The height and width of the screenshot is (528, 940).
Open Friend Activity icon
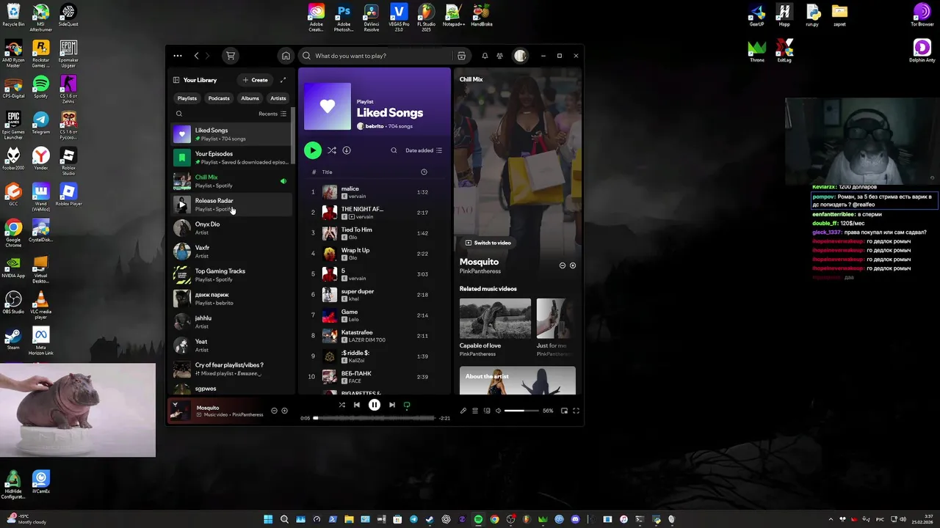click(499, 56)
